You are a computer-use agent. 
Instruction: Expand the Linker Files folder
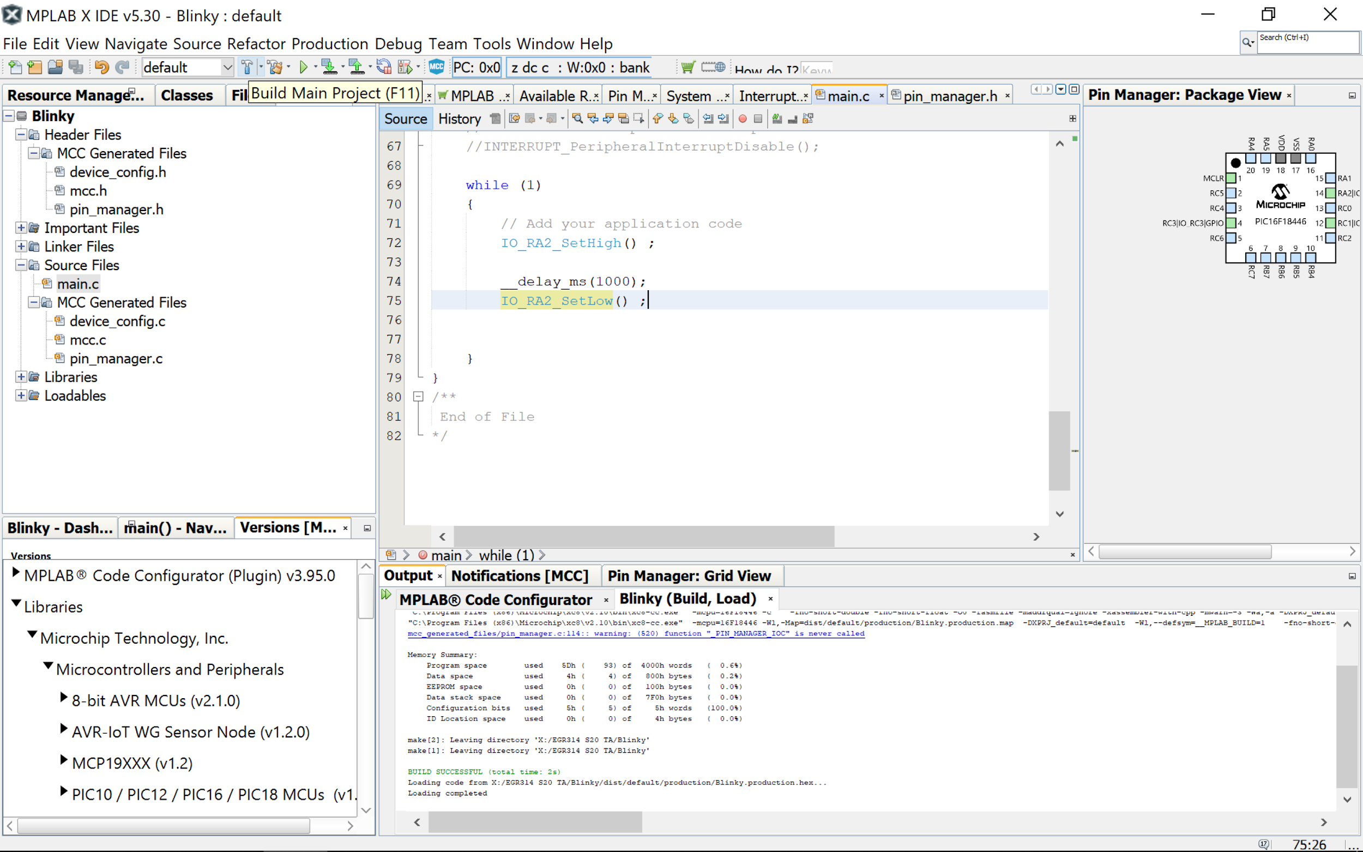pos(21,246)
